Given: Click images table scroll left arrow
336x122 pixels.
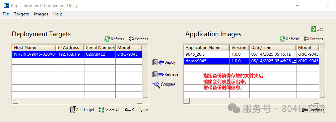Looking at the screenshot, I should (187, 101).
